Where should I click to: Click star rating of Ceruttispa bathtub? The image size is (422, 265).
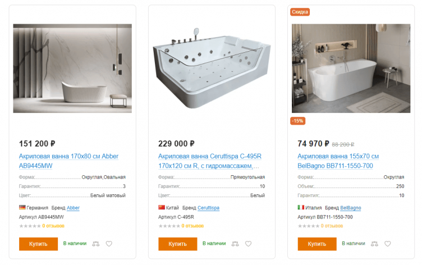(169, 226)
